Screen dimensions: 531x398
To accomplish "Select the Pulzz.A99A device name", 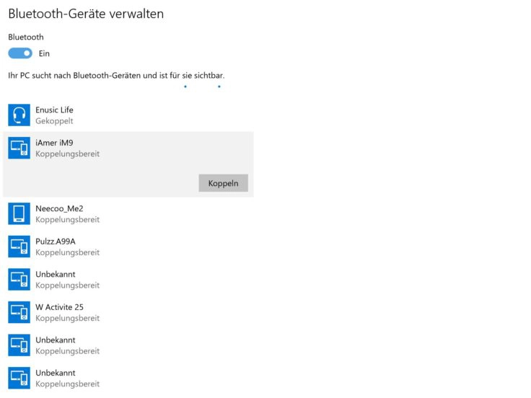I will 56,242.
